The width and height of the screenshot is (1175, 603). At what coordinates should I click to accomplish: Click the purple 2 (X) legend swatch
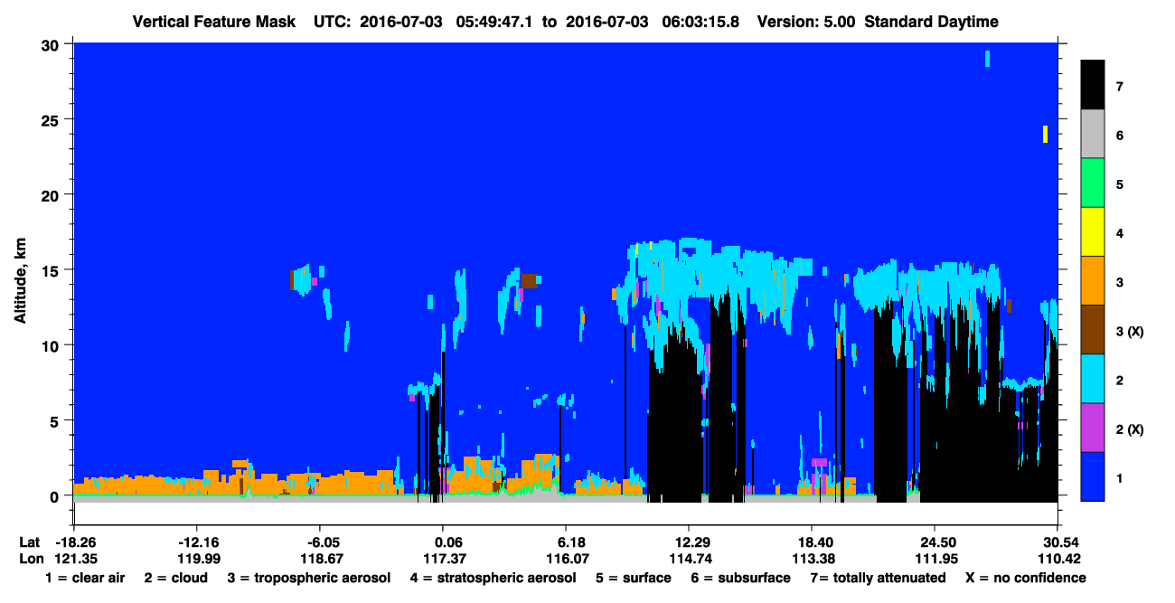[x=1093, y=428]
